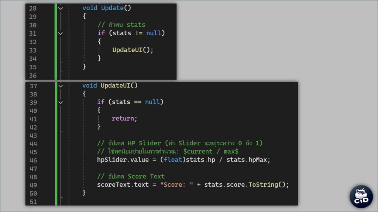This screenshot has width=378, height=212.
Task: Collapse the if (stats == null) block
Action: [x=61, y=102]
